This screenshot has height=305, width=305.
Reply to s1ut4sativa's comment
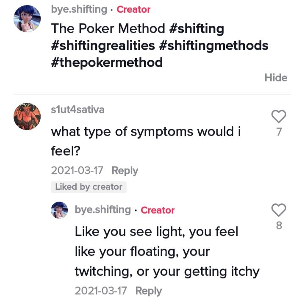click(125, 171)
